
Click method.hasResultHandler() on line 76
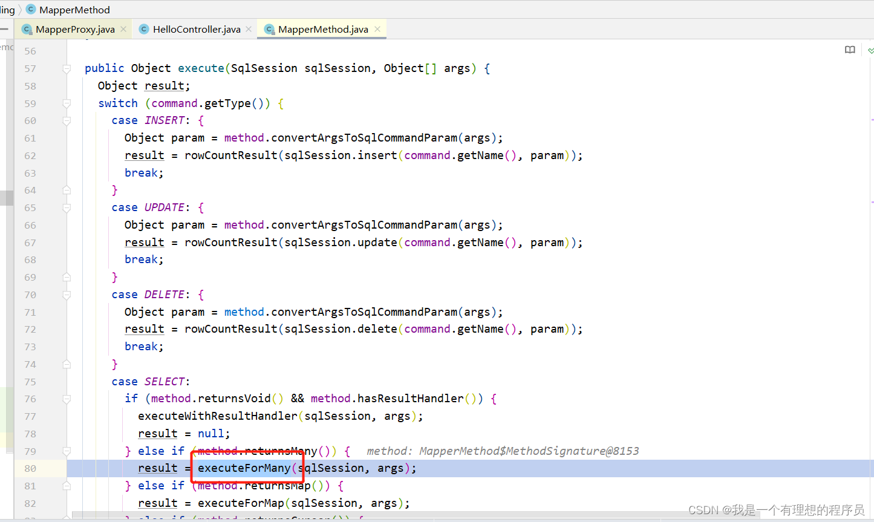click(x=394, y=399)
